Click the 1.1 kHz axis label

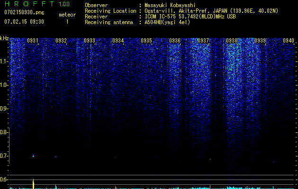pyautogui.click(x=3, y=61)
